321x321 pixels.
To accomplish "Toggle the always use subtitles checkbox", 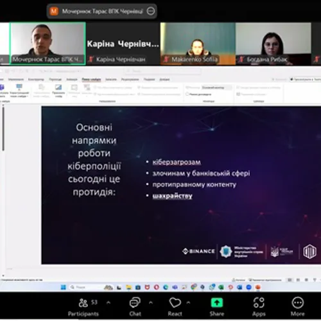I will click(238, 87).
